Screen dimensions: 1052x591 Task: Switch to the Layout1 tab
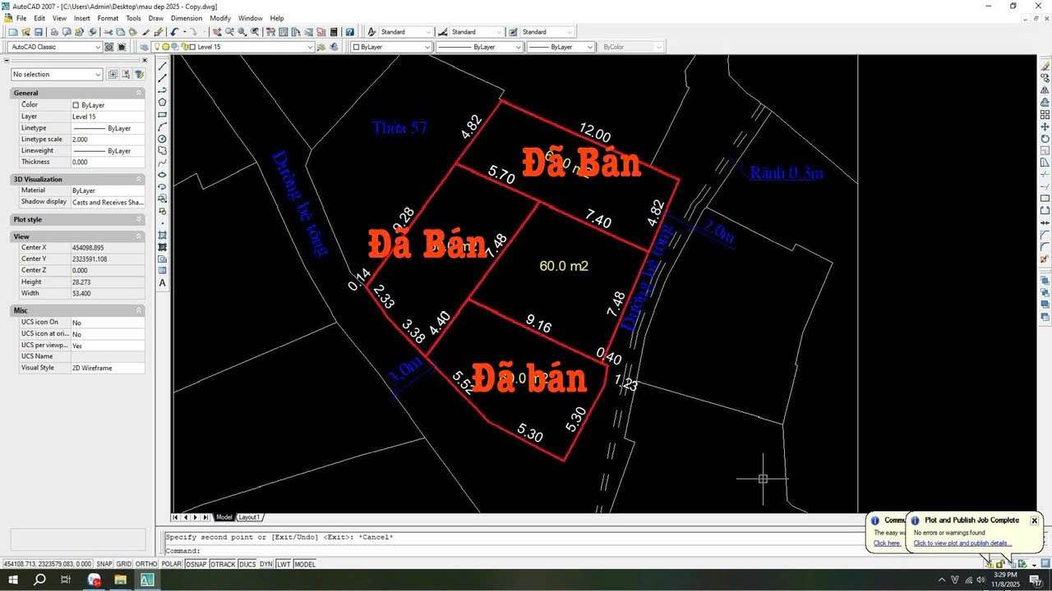[x=249, y=517]
